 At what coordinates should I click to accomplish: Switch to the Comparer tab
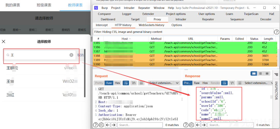click(104, 14)
